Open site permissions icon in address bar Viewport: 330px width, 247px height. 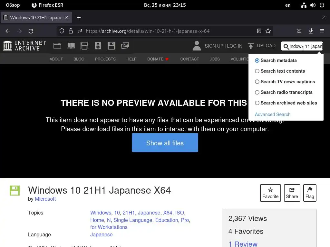click(x=80, y=31)
